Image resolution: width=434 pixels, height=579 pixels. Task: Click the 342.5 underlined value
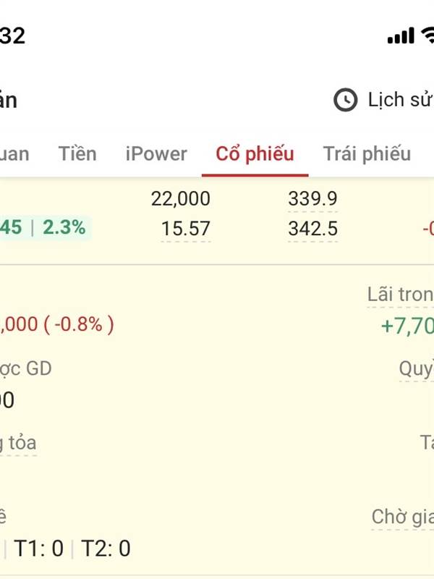(x=312, y=229)
